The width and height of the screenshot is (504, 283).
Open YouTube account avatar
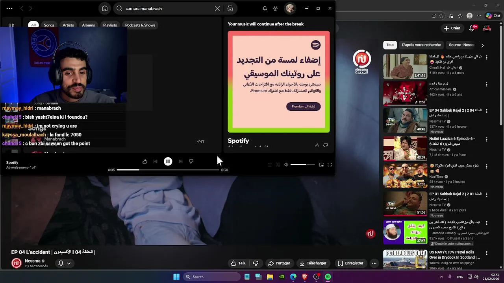487,28
